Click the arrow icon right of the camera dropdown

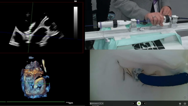103,103
